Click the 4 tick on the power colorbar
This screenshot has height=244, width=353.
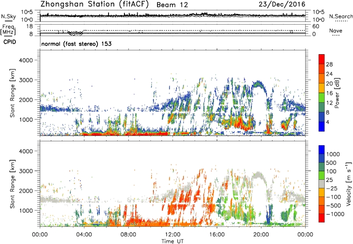(327, 122)
